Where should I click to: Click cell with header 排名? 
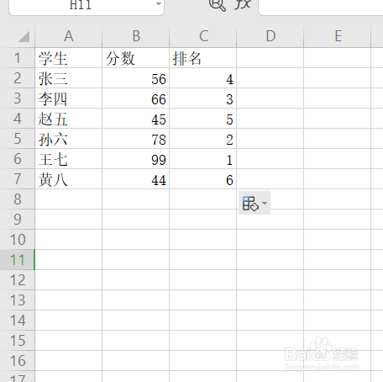pyautogui.click(x=203, y=58)
